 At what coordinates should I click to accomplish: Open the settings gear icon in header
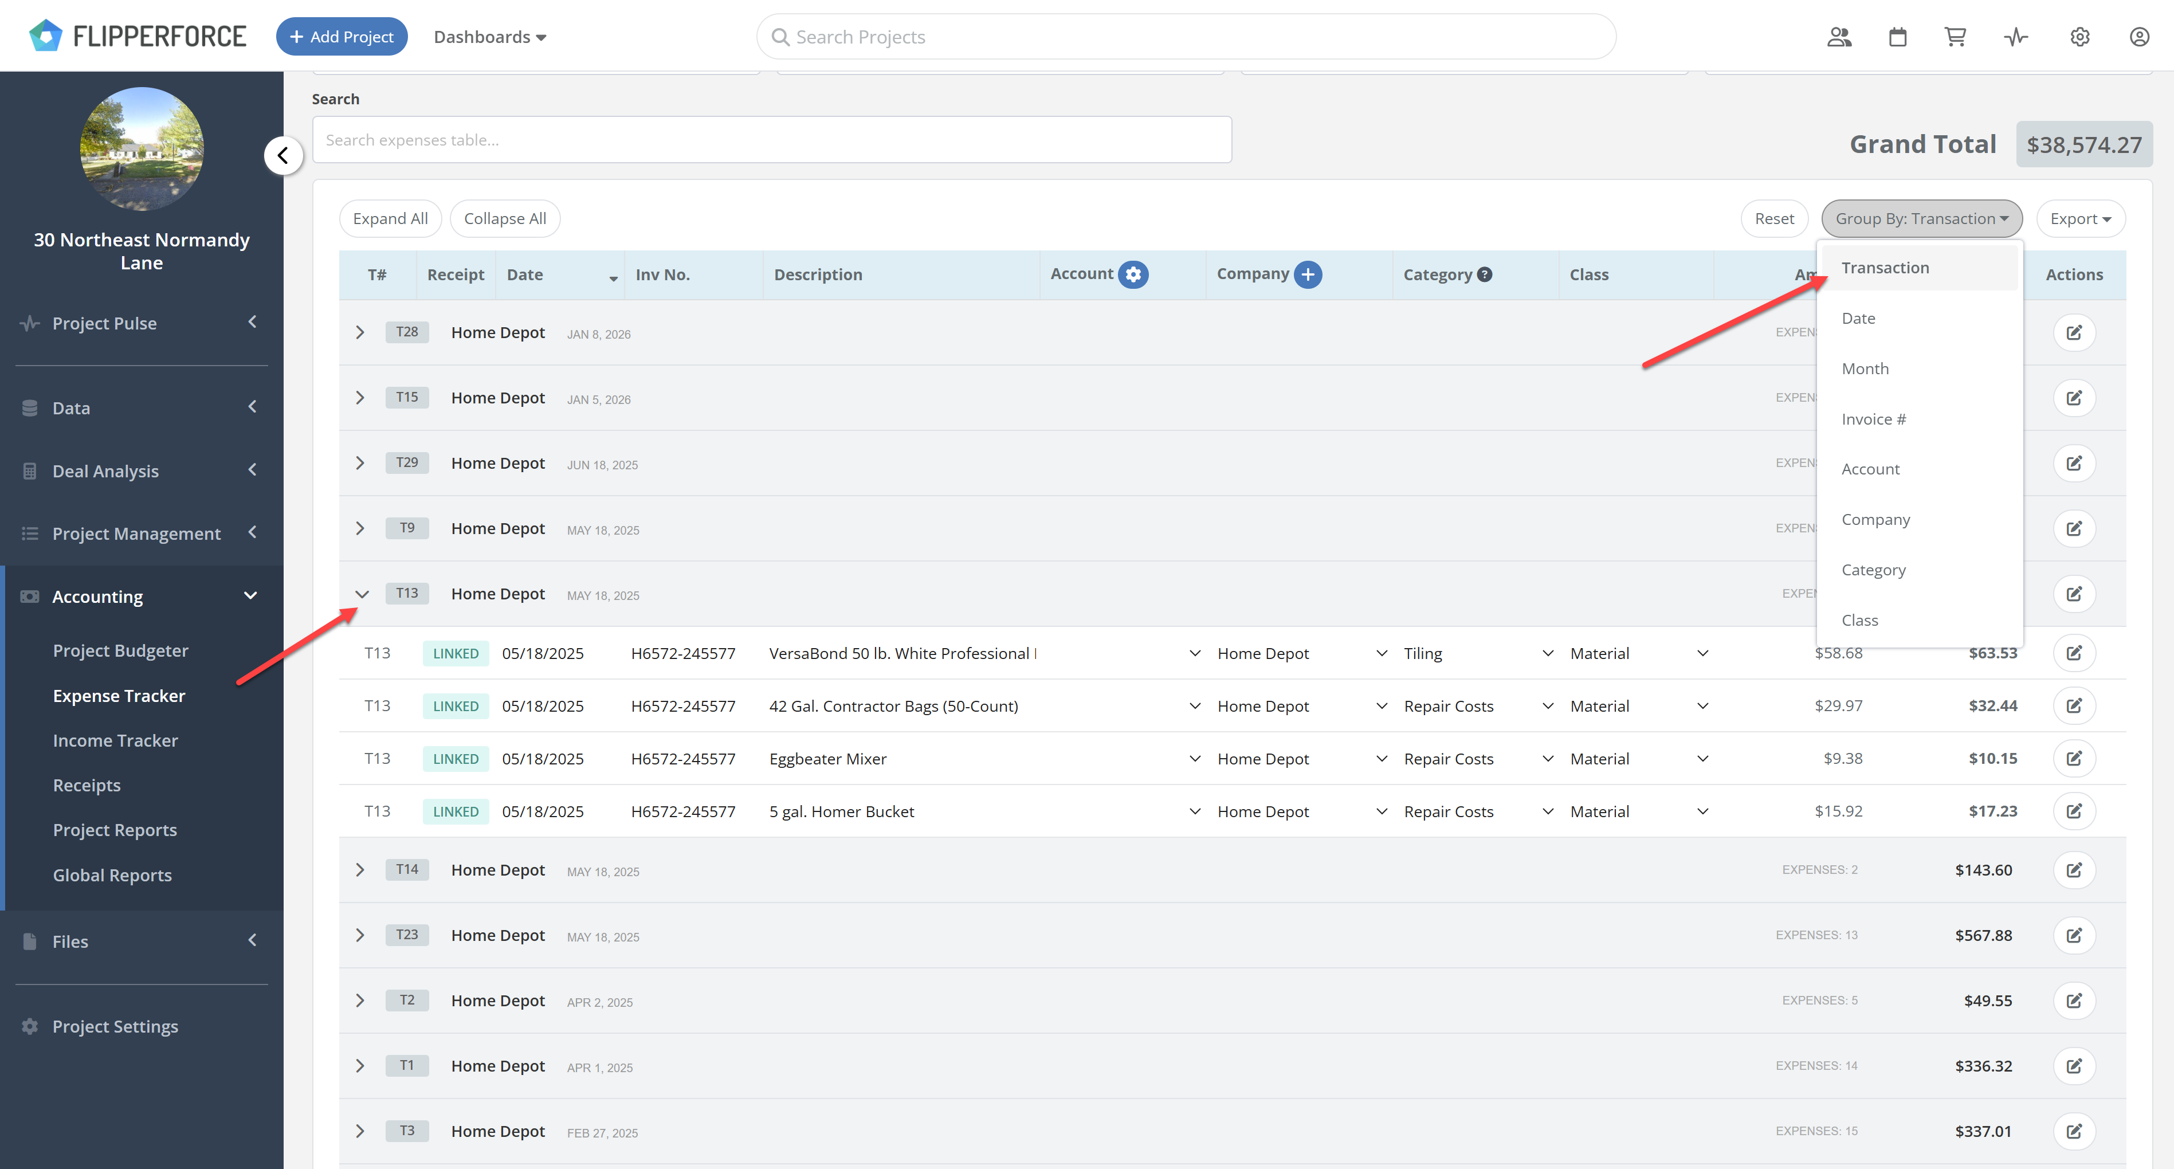tap(2079, 37)
